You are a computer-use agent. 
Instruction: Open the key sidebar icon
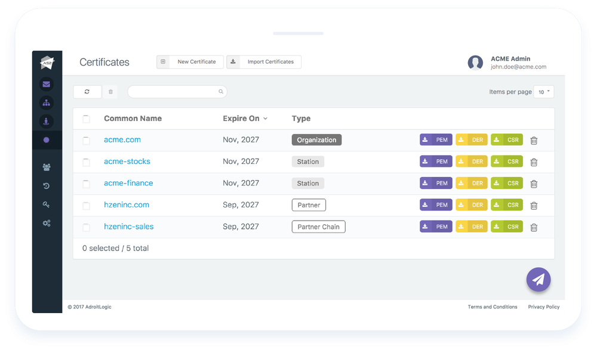click(x=47, y=205)
